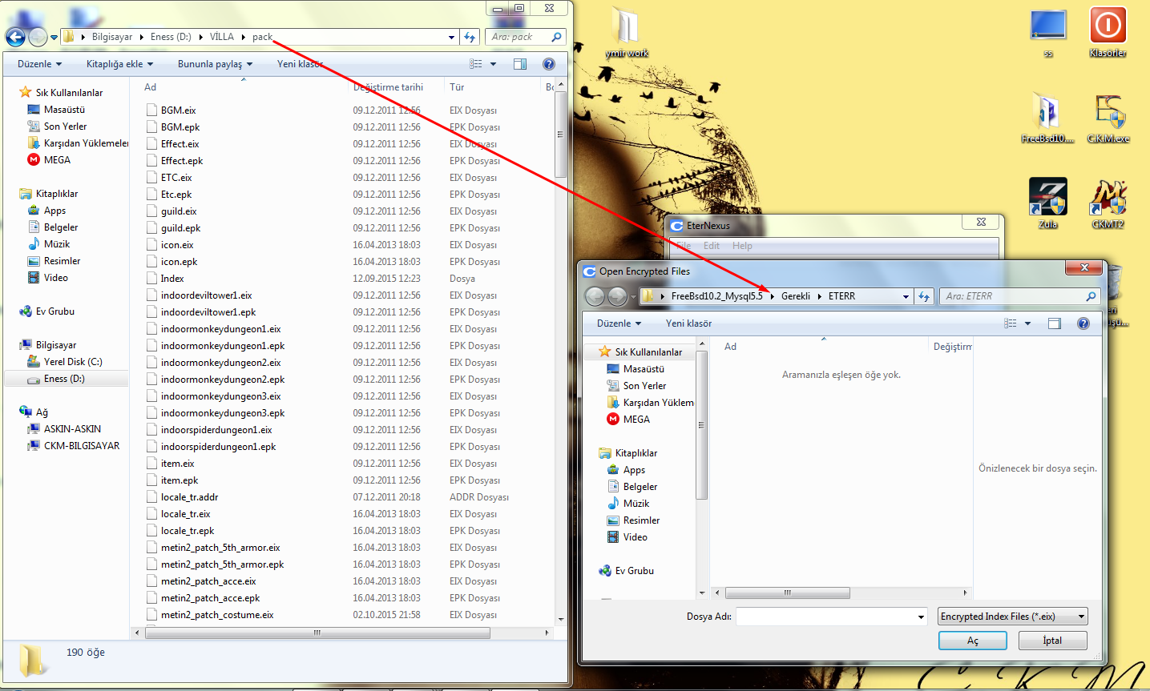Screen dimensions: 1150x691
Task: Select Klasörler desktop icon
Action: (x=1108, y=33)
